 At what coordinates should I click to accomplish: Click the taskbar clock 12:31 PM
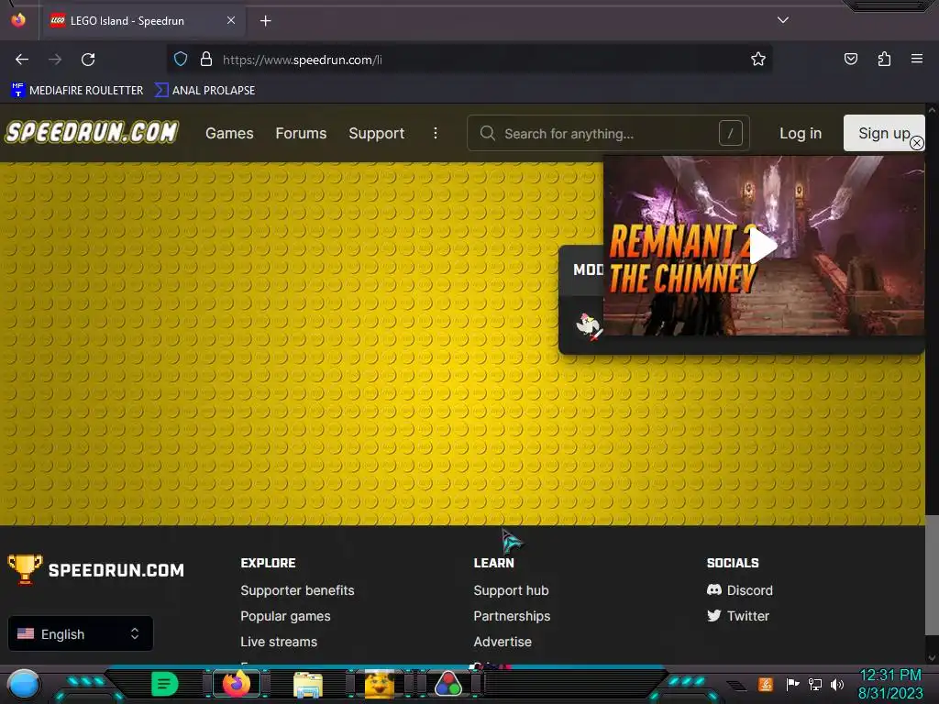pyautogui.click(x=889, y=676)
